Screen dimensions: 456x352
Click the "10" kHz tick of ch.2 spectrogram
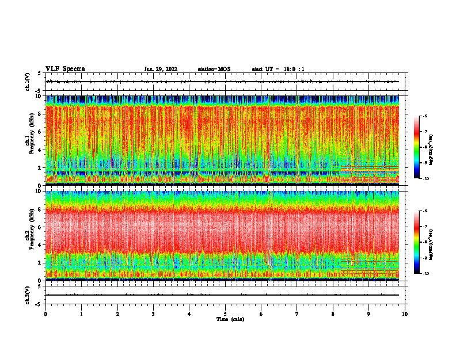point(39,191)
